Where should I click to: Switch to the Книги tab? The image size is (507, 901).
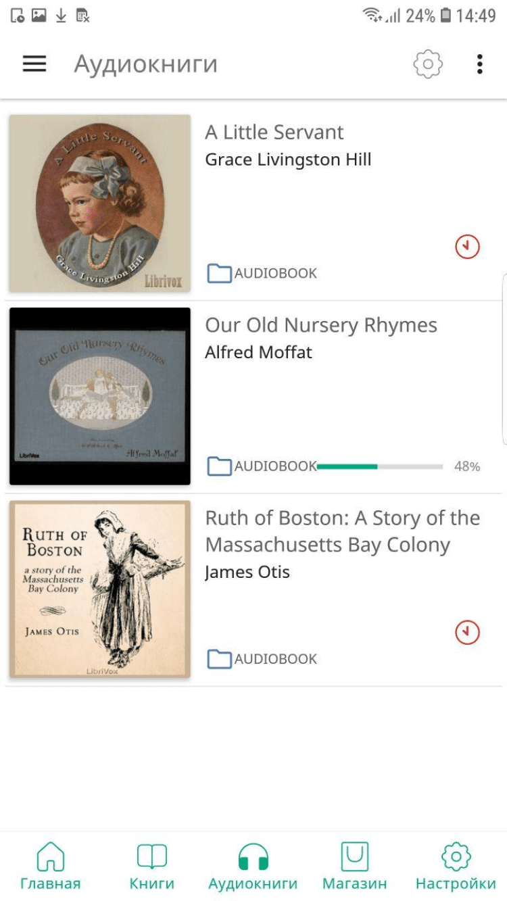pyautogui.click(x=151, y=866)
